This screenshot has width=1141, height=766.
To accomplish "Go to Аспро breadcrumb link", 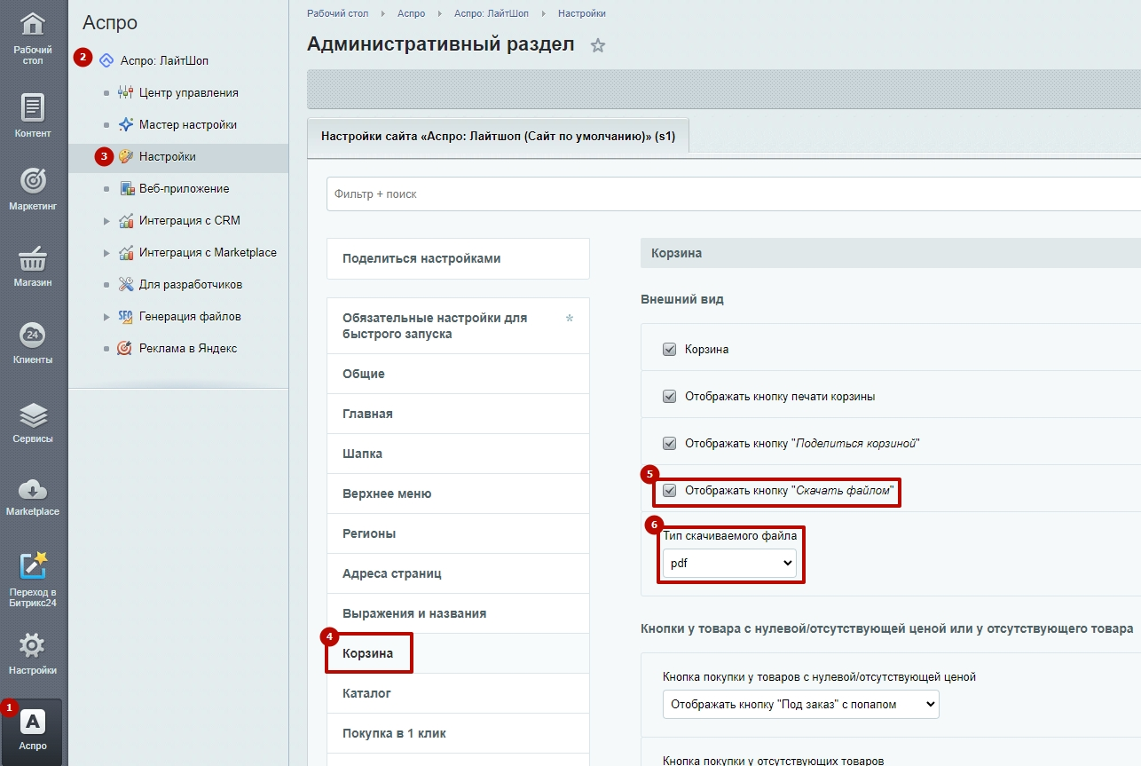I will pos(411,13).
